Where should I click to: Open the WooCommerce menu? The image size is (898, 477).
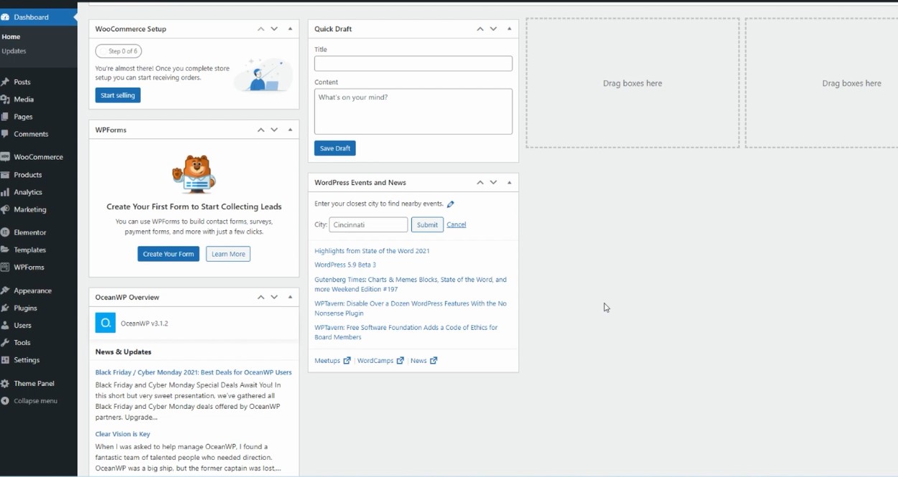point(39,157)
